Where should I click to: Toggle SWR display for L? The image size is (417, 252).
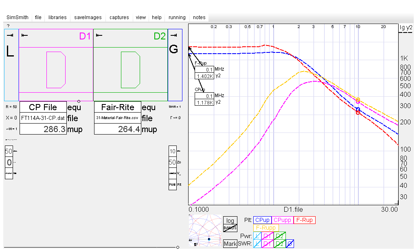[257, 243]
